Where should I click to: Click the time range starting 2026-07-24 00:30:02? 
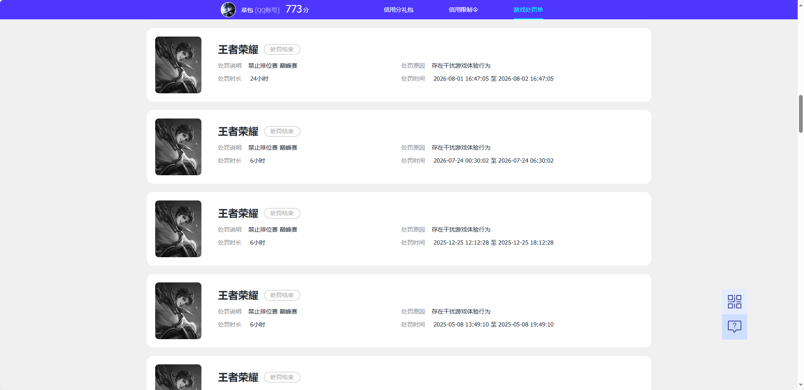pyautogui.click(x=493, y=161)
